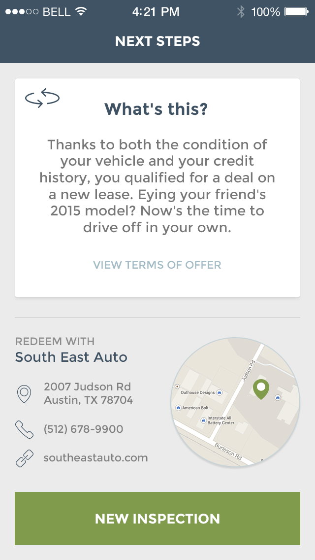Screen dimensions: 315x560
Task: Tap the Wi-Fi icon in the status bar
Action: [x=81, y=12]
